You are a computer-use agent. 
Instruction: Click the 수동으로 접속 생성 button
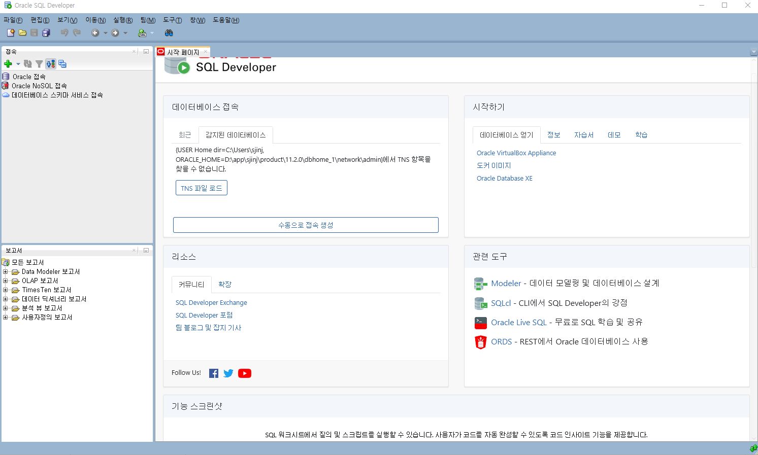[x=306, y=225]
